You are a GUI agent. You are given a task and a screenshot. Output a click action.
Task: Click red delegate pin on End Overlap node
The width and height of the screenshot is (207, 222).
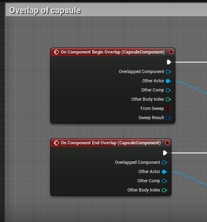168,143
